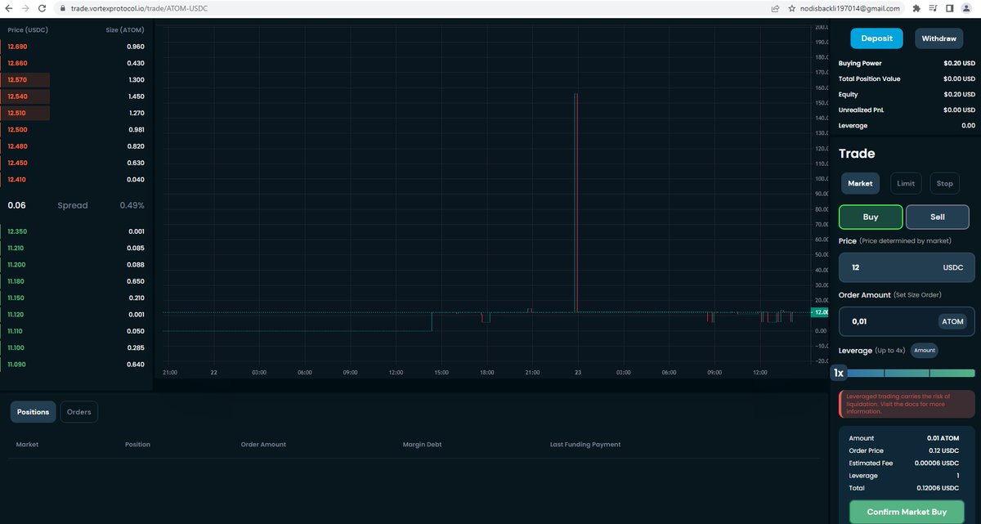Screen dimensions: 981x524
Task: Choose the Sell side toggle
Action: coord(937,217)
